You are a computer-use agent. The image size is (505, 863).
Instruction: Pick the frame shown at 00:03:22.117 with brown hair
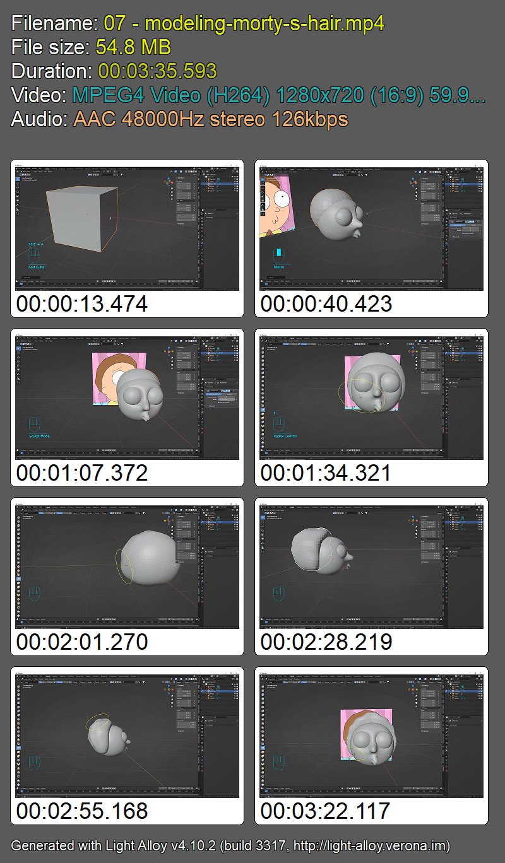coord(371,734)
